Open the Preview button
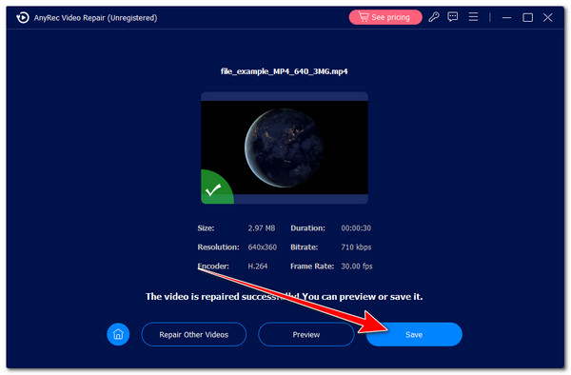 coord(306,334)
